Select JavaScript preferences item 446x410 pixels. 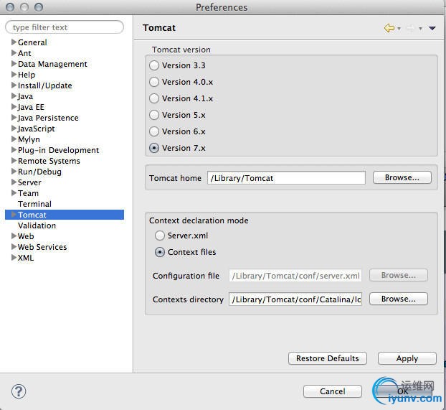pyautogui.click(x=36, y=129)
